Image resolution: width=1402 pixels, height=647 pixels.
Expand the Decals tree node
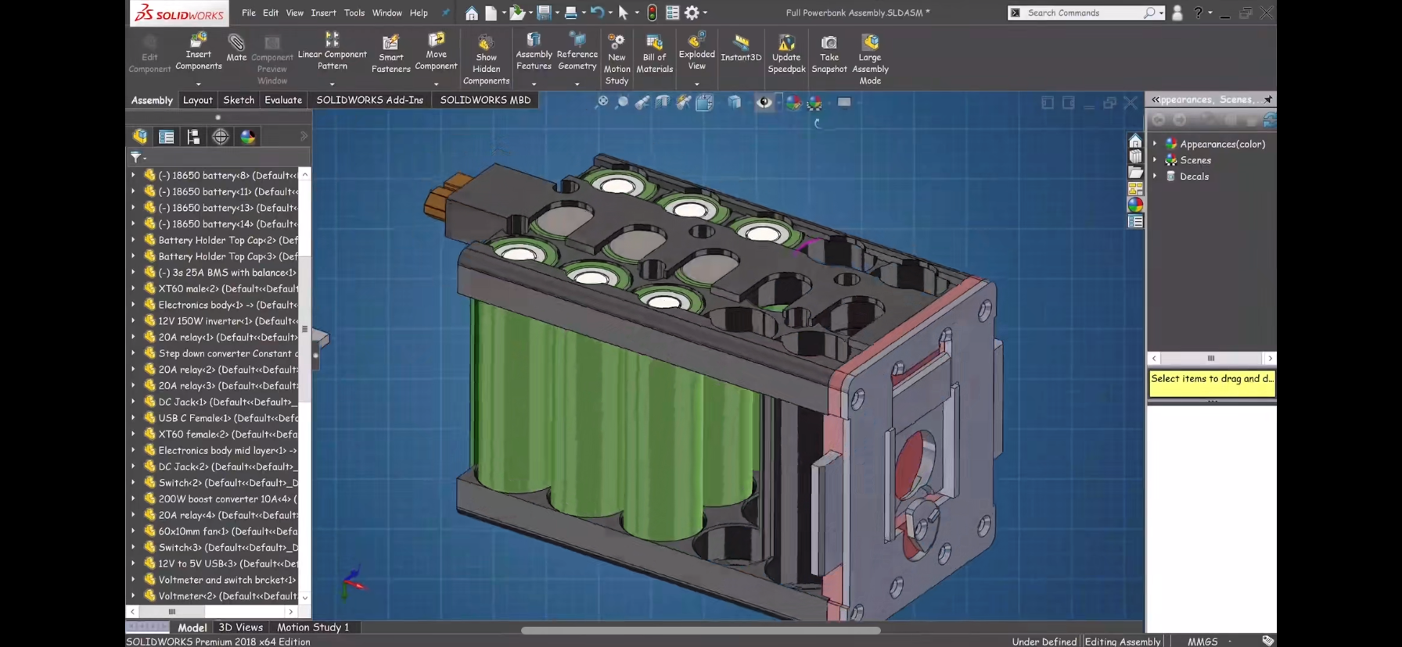point(1155,177)
